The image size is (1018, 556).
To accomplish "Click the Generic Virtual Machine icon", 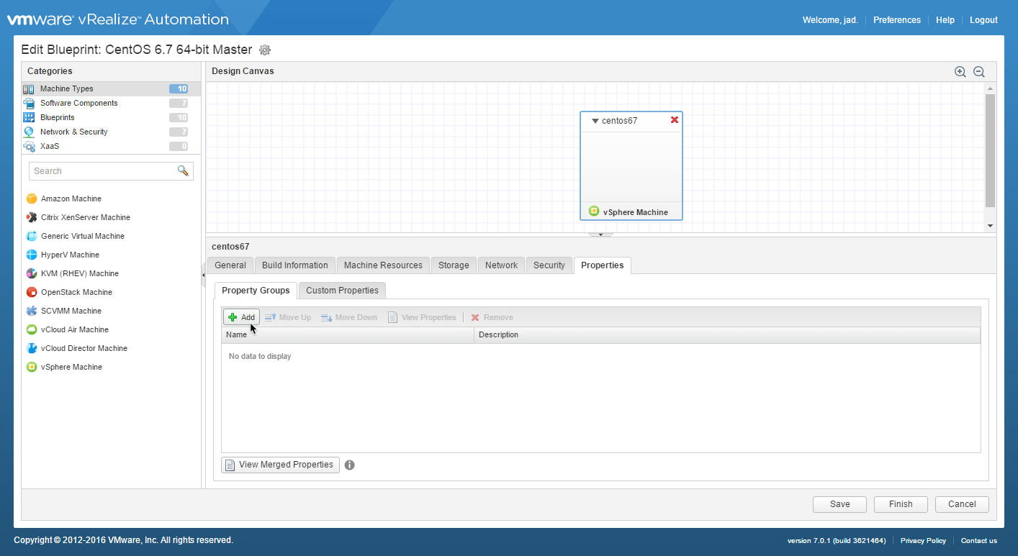I will pos(32,236).
